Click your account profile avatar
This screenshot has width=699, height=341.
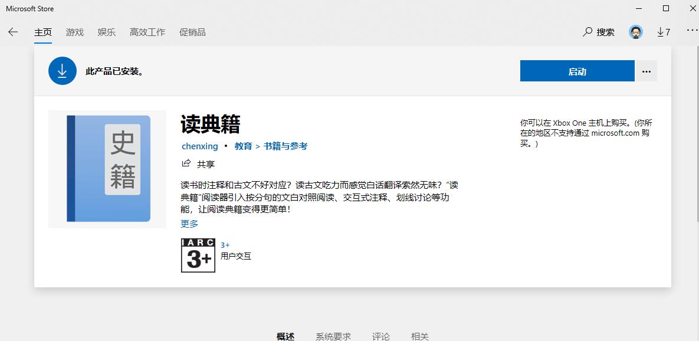pos(635,32)
